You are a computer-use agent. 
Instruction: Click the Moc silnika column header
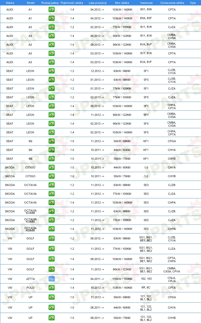[122, 3]
